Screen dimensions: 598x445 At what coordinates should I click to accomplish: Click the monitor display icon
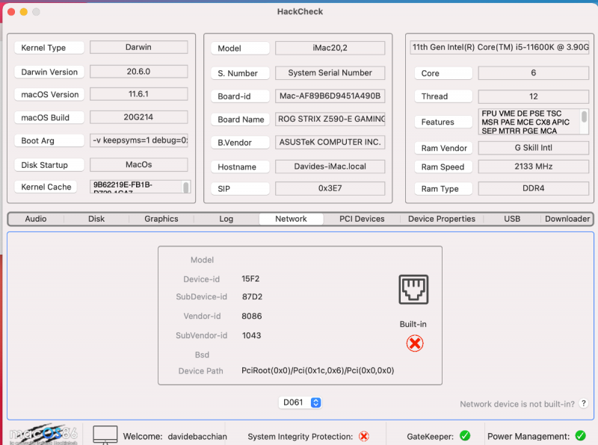105,435
